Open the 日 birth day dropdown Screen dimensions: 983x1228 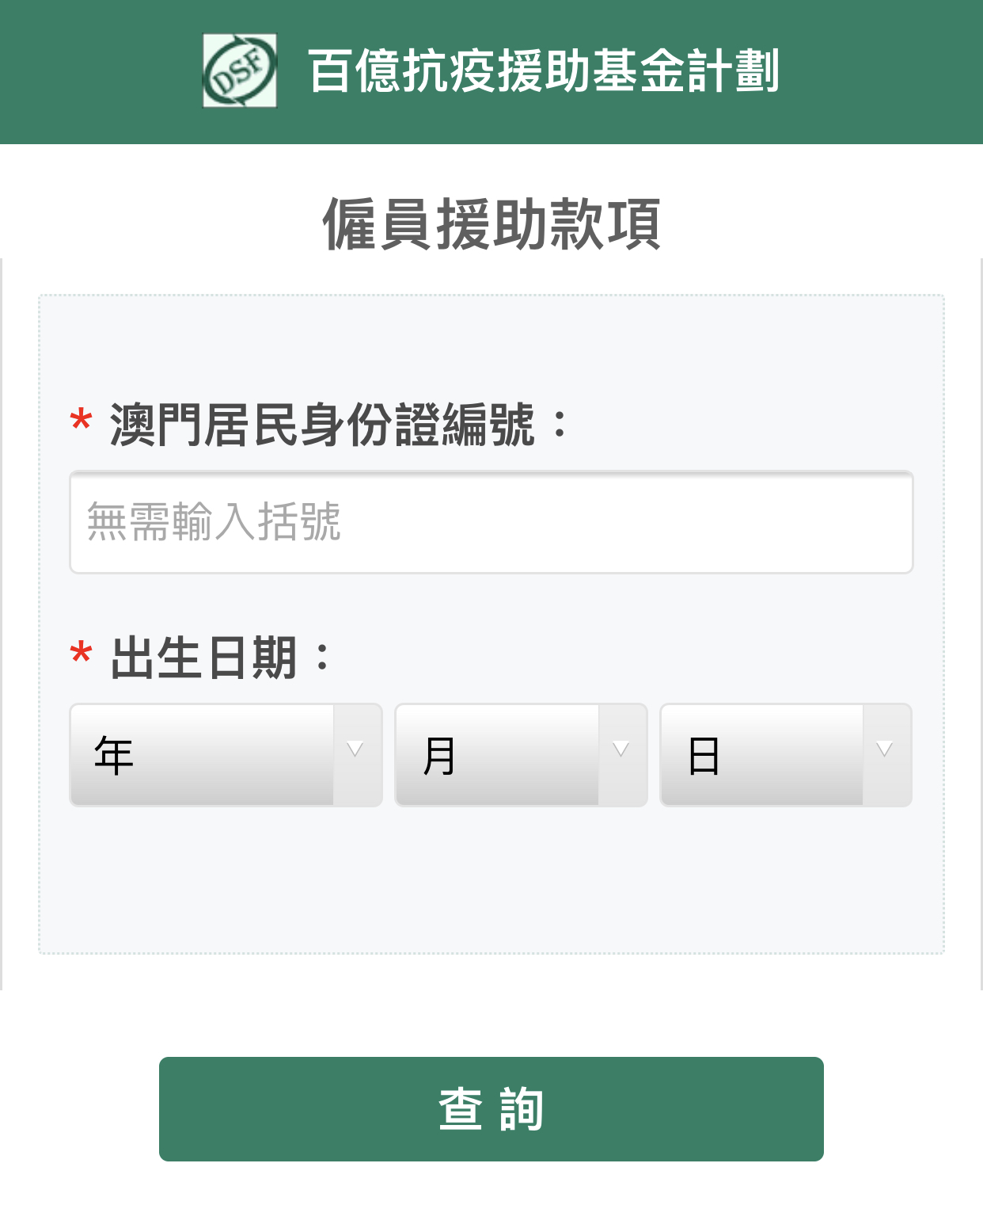[785, 755]
